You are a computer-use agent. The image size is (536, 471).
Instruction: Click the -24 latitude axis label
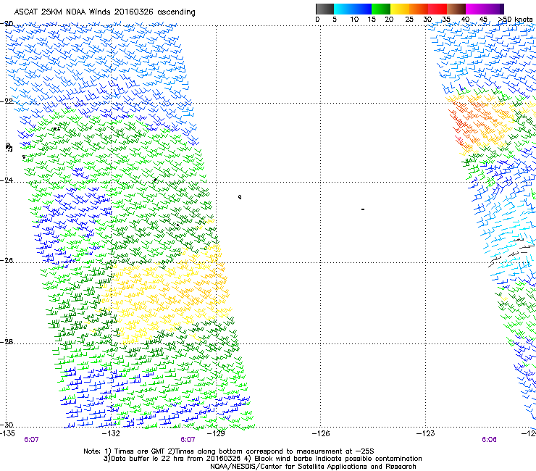click(x=7, y=180)
